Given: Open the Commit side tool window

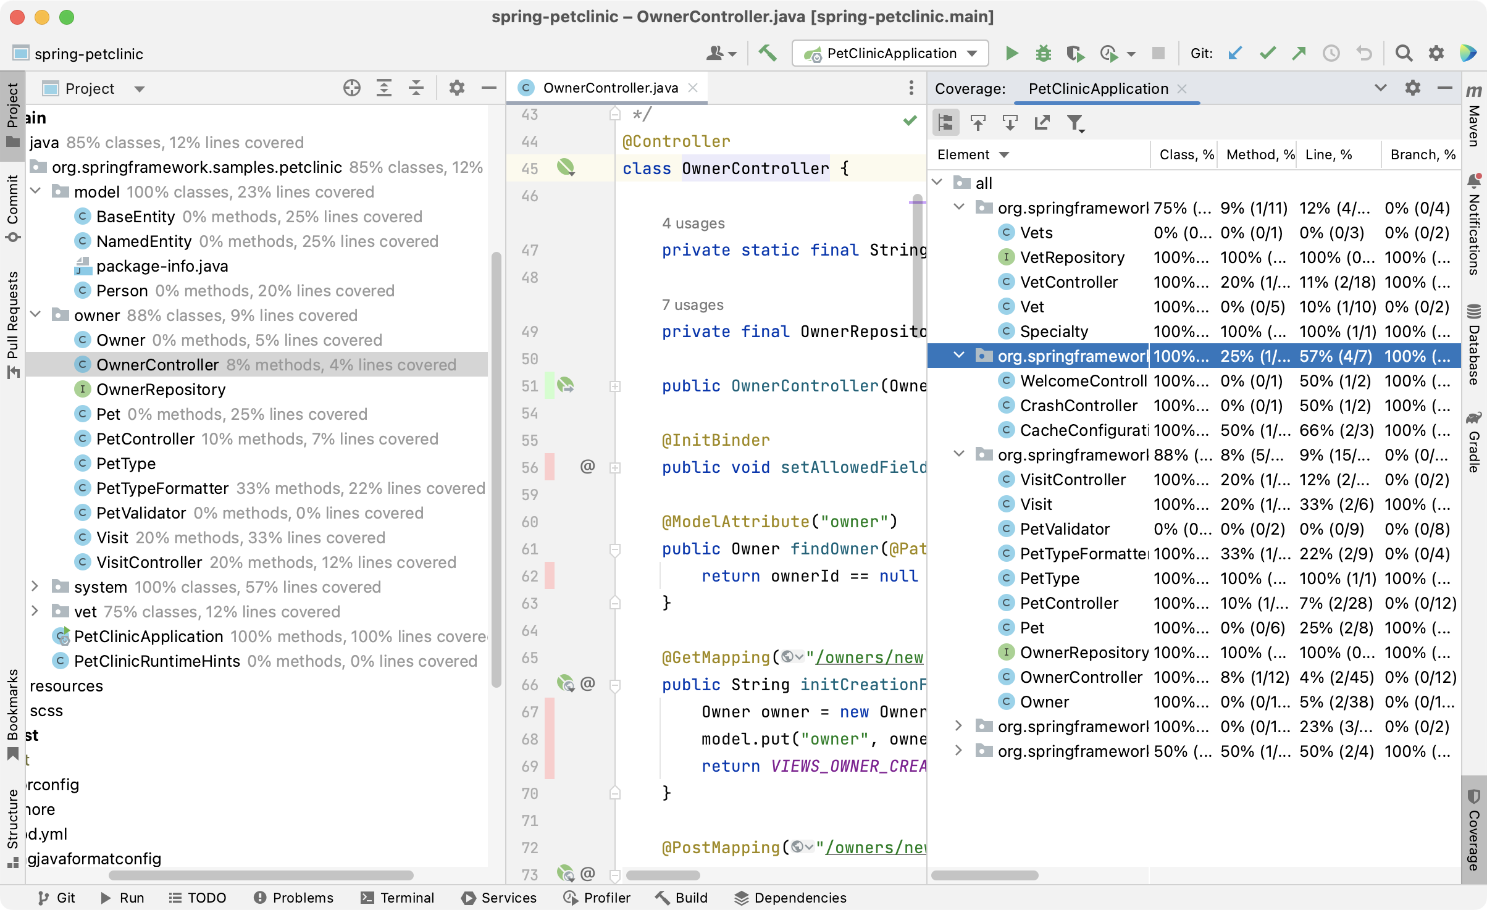Looking at the screenshot, I should 12,207.
